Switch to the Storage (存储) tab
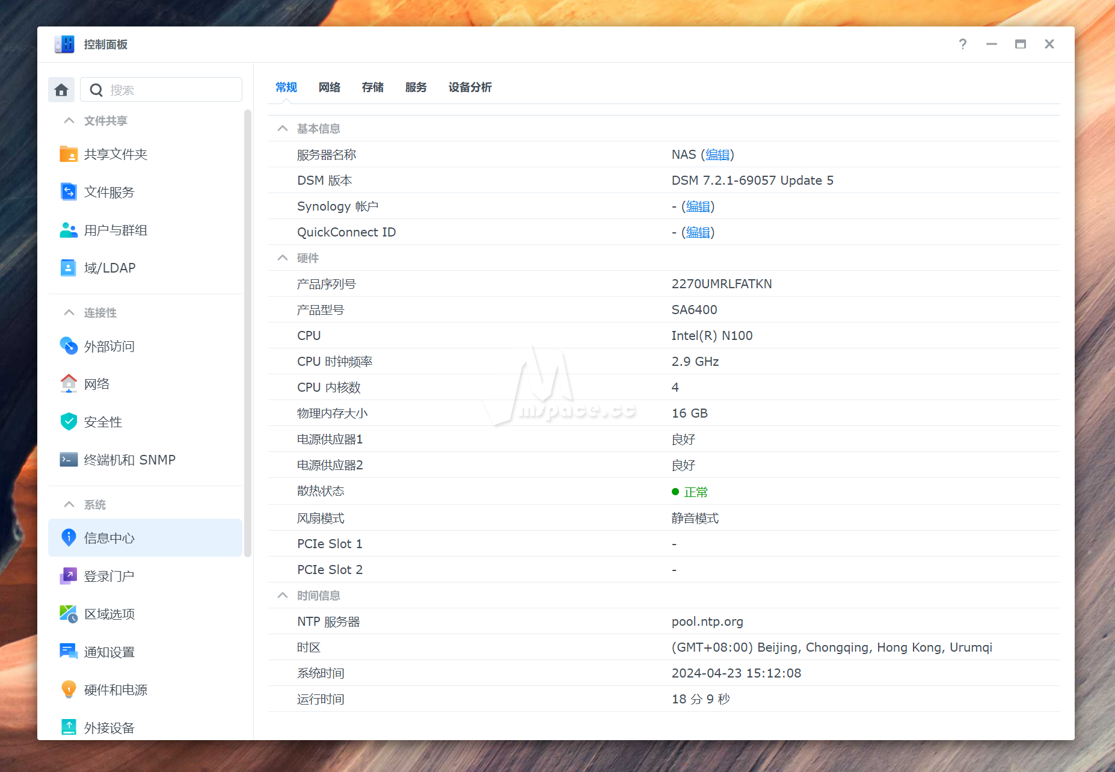 (373, 87)
